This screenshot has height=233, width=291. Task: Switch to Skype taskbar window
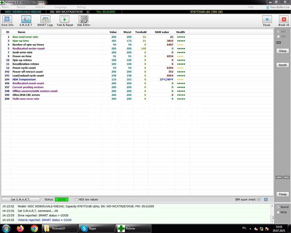[97, 228]
